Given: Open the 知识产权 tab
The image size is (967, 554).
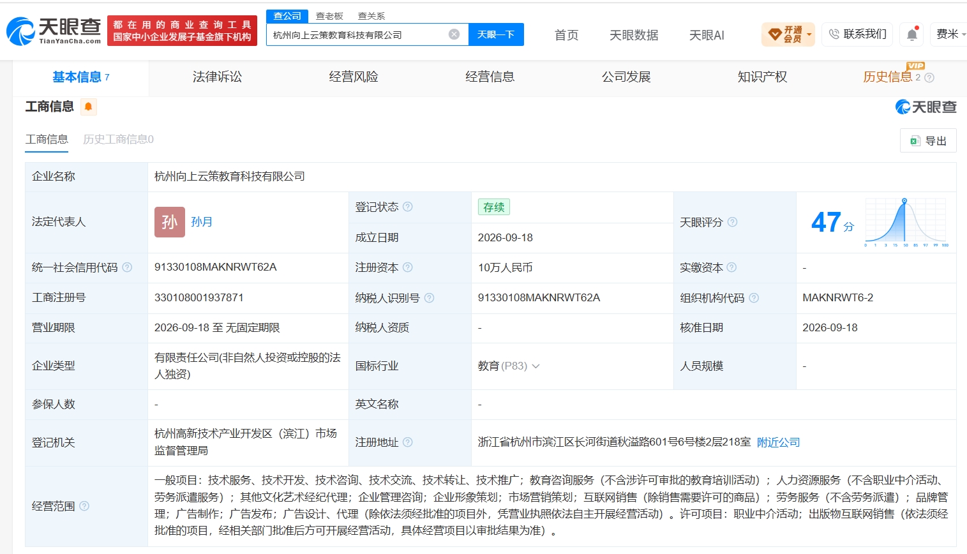Looking at the screenshot, I should click(762, 77).
